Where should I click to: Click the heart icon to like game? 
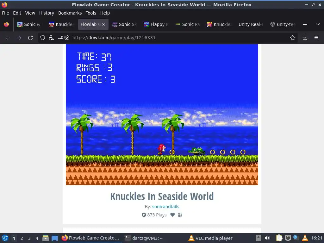tap(172, 215)
